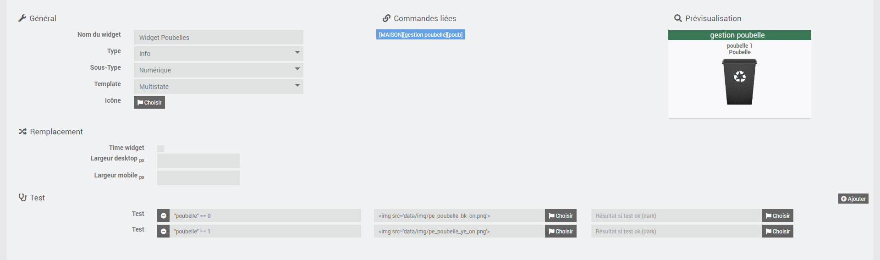The width and height of the screenshot is (880, 260).
Task: Click the Nom du widget text field
Action: [x=219, y=37]
